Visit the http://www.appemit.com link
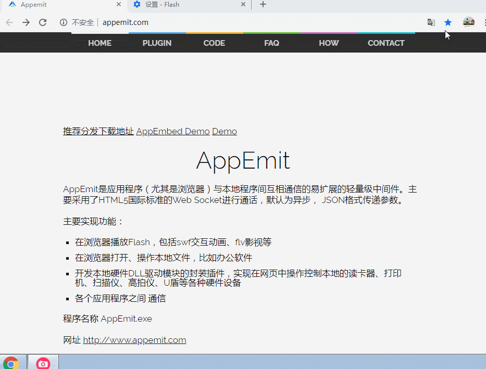Viewport: 486px width, 369px height. pos(134,340)
